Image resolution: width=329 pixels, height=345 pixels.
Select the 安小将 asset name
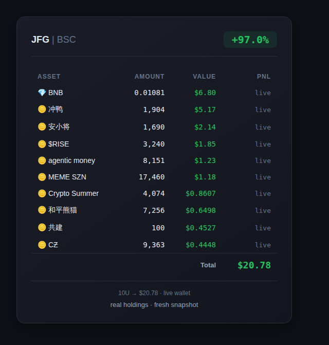[x=59, y=126]
